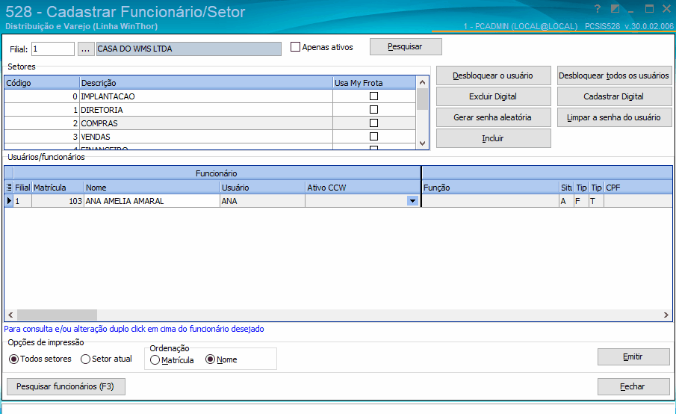The image size is (676, 414).
Task: Click the window theme icon beside help
Action: (x=615, y=9)
